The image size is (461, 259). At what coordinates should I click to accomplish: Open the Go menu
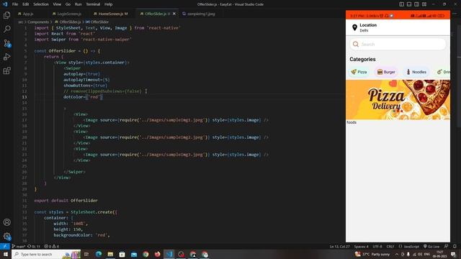point(68,4)
